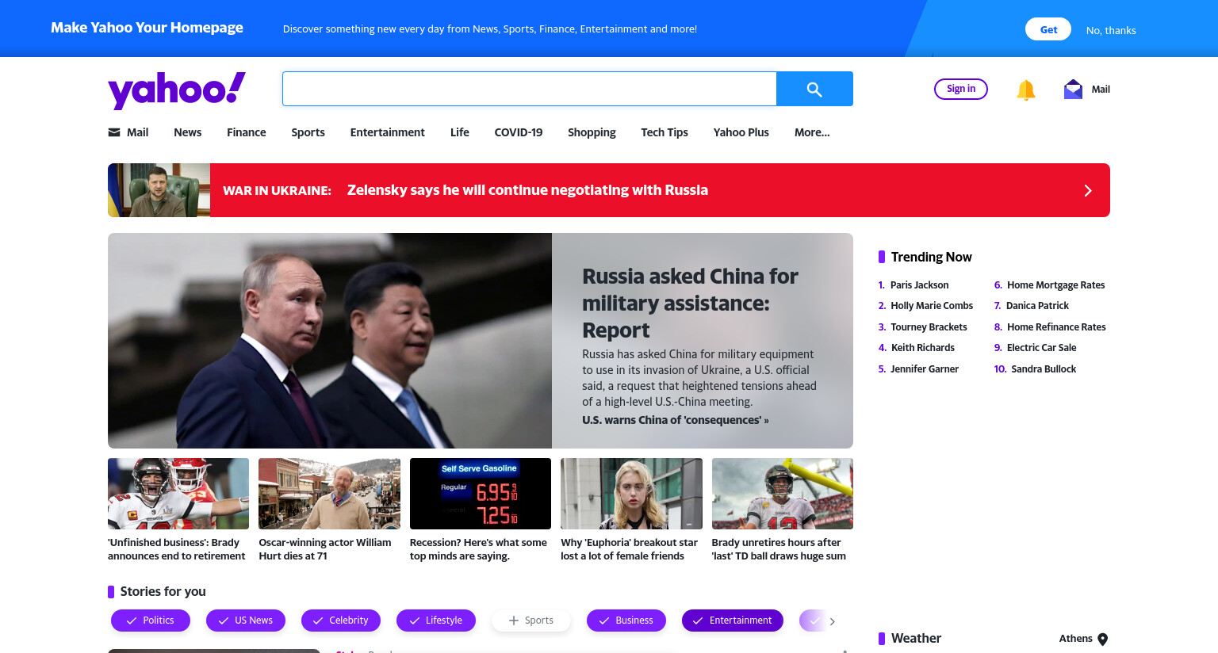Read "Why 'Euphoria' breakout star" headline

[x=630, y=549]
